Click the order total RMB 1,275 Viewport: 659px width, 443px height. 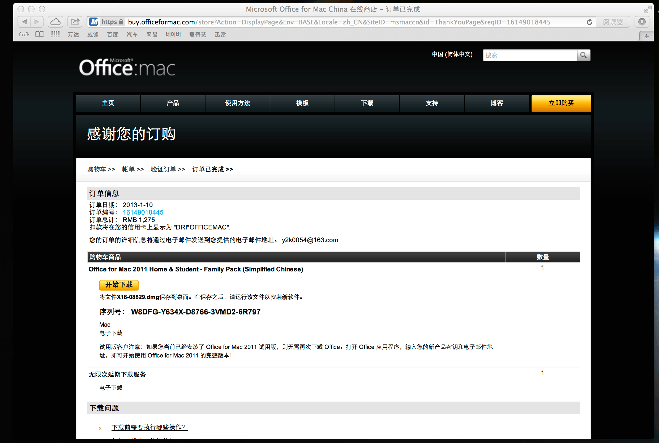coord(139,220)
